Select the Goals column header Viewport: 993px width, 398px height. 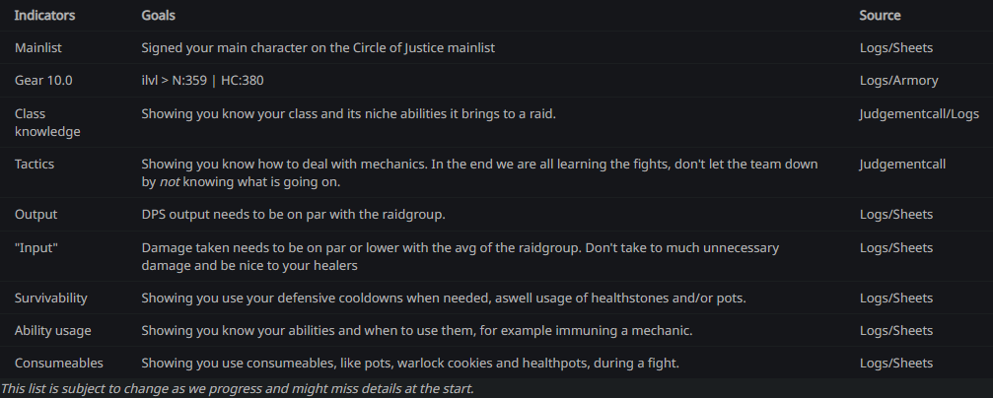coord(159,16)
